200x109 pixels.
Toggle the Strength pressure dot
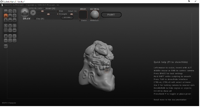click(x=58, y=14)
